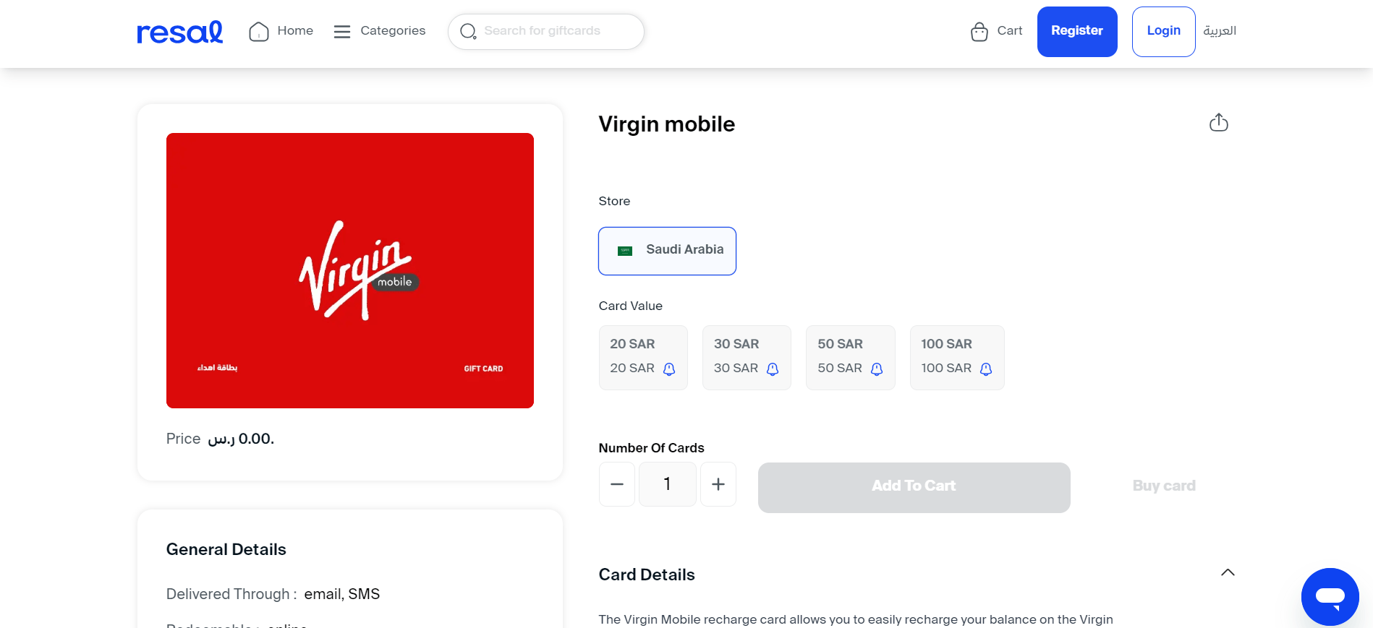Click the Home icon

click(258, 30)
